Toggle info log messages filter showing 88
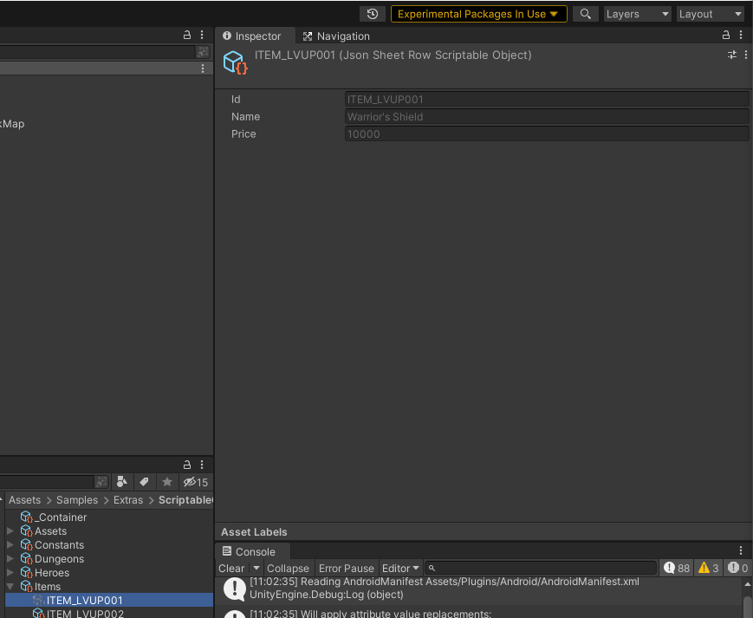Screen dimensions: 753x618 [677, 568]
